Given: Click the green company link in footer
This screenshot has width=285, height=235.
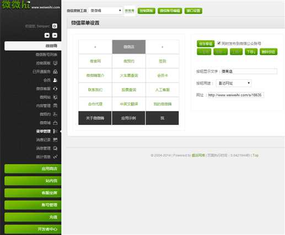Looking at the screenshot, I should click(198, 155).
